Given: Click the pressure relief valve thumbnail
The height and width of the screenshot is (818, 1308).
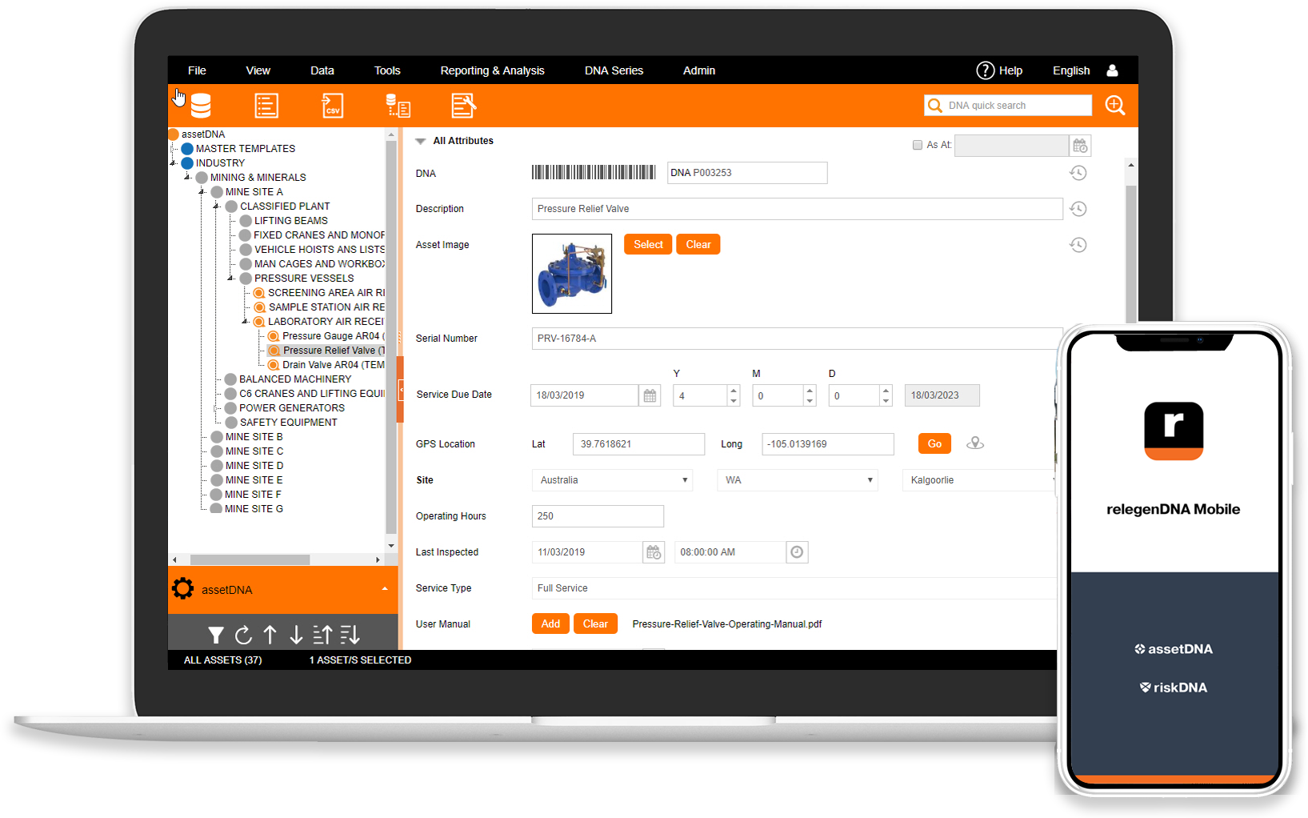Looking at the screenshot, I should pyautogui.click(x=572, y=274).
